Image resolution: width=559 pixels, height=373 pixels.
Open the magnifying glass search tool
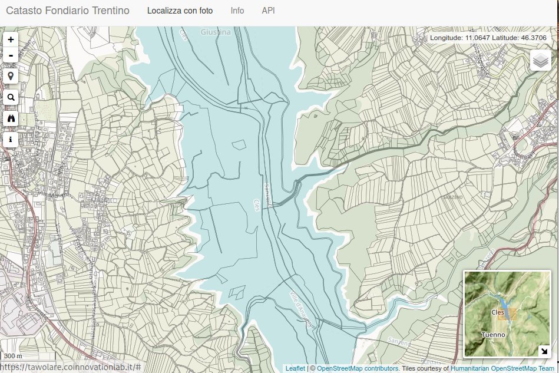click(x=11, y=98)
